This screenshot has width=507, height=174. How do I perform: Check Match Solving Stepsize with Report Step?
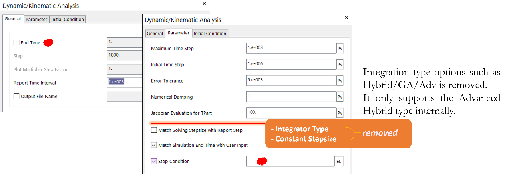click(x=154, y=130)
